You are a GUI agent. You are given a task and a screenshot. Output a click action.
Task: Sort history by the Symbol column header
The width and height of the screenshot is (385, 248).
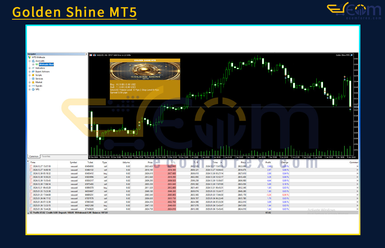pyautogui.click(x=74, y=162)
